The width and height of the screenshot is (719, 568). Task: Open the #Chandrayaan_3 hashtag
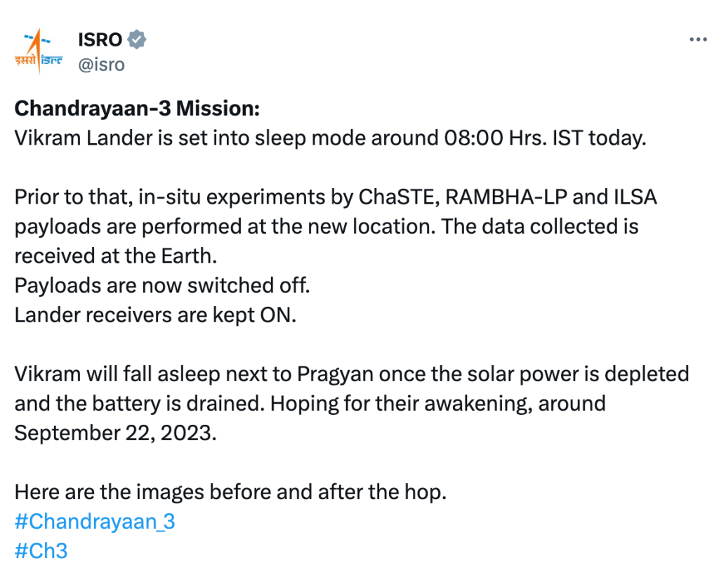(x=95, y=522)
